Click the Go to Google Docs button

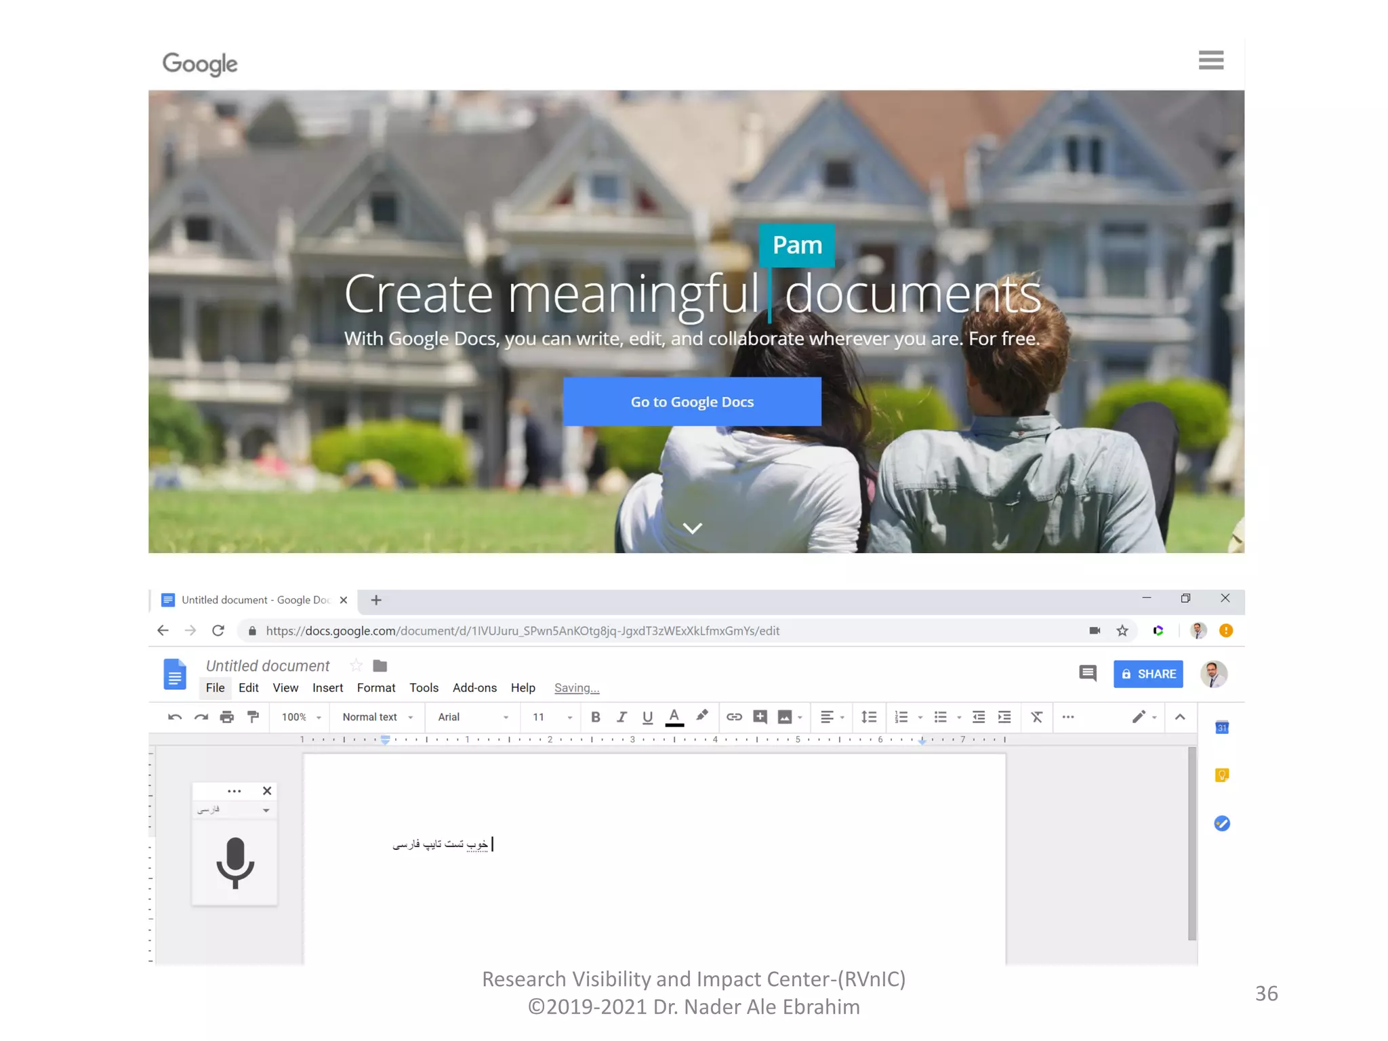[692, 402]
